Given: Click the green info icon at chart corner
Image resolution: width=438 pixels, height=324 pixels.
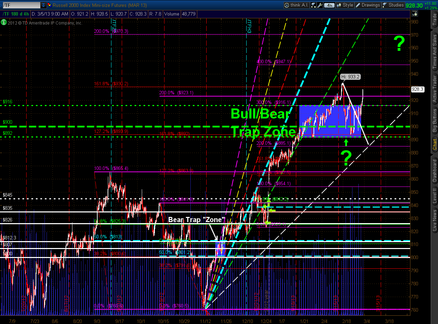Looking at the screenshot, I should 3,22.
